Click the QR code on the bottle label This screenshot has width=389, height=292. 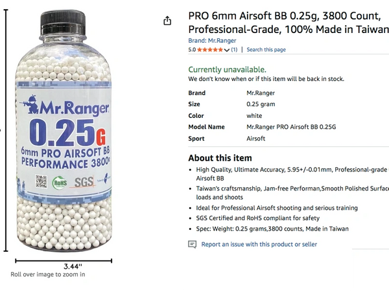tap(41, 181)
